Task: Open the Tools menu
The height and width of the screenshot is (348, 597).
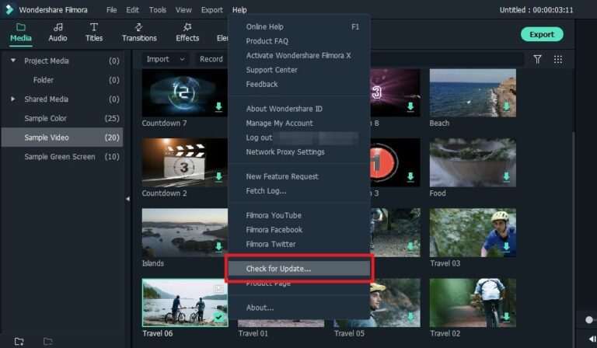Action: point(157,10)
